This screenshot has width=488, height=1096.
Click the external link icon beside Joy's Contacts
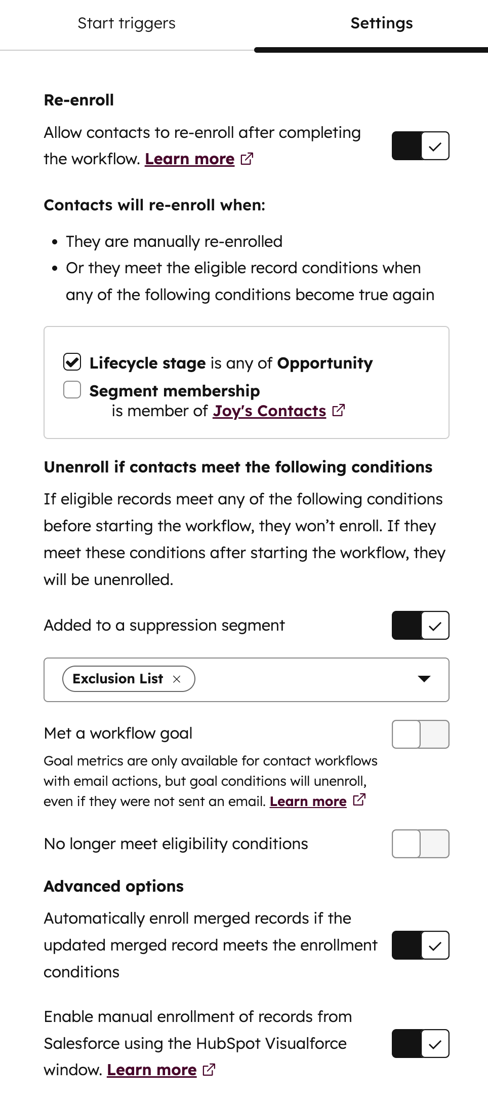pos(338,411)
